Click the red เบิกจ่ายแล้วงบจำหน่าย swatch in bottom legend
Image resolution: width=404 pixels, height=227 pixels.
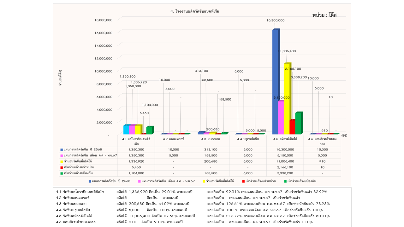pos(243,181)
